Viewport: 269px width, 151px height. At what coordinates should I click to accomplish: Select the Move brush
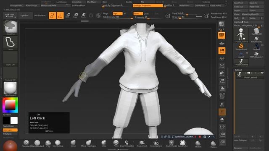[x=73, y=143]
